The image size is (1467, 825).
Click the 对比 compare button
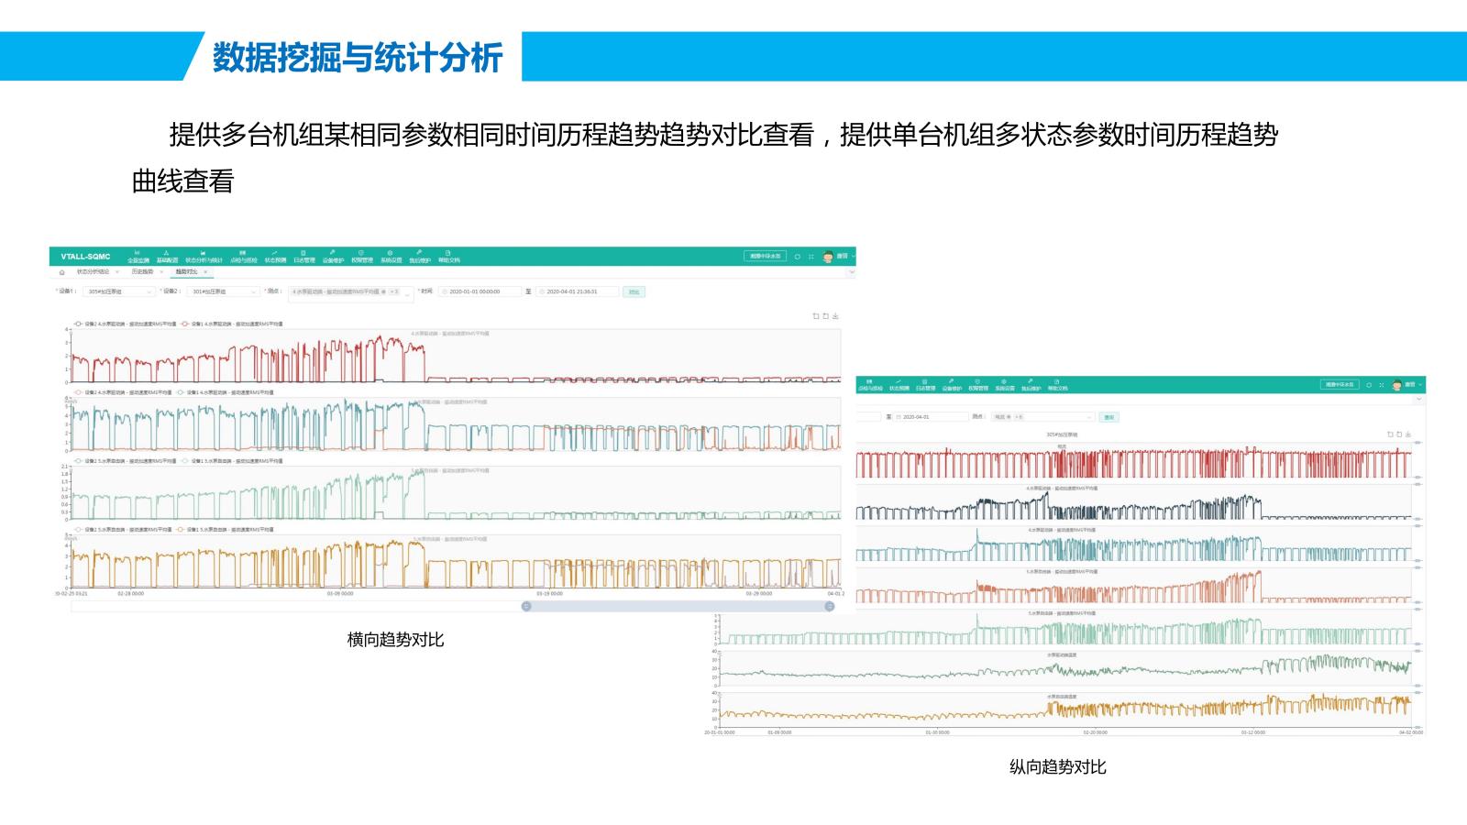pos(634,291)
